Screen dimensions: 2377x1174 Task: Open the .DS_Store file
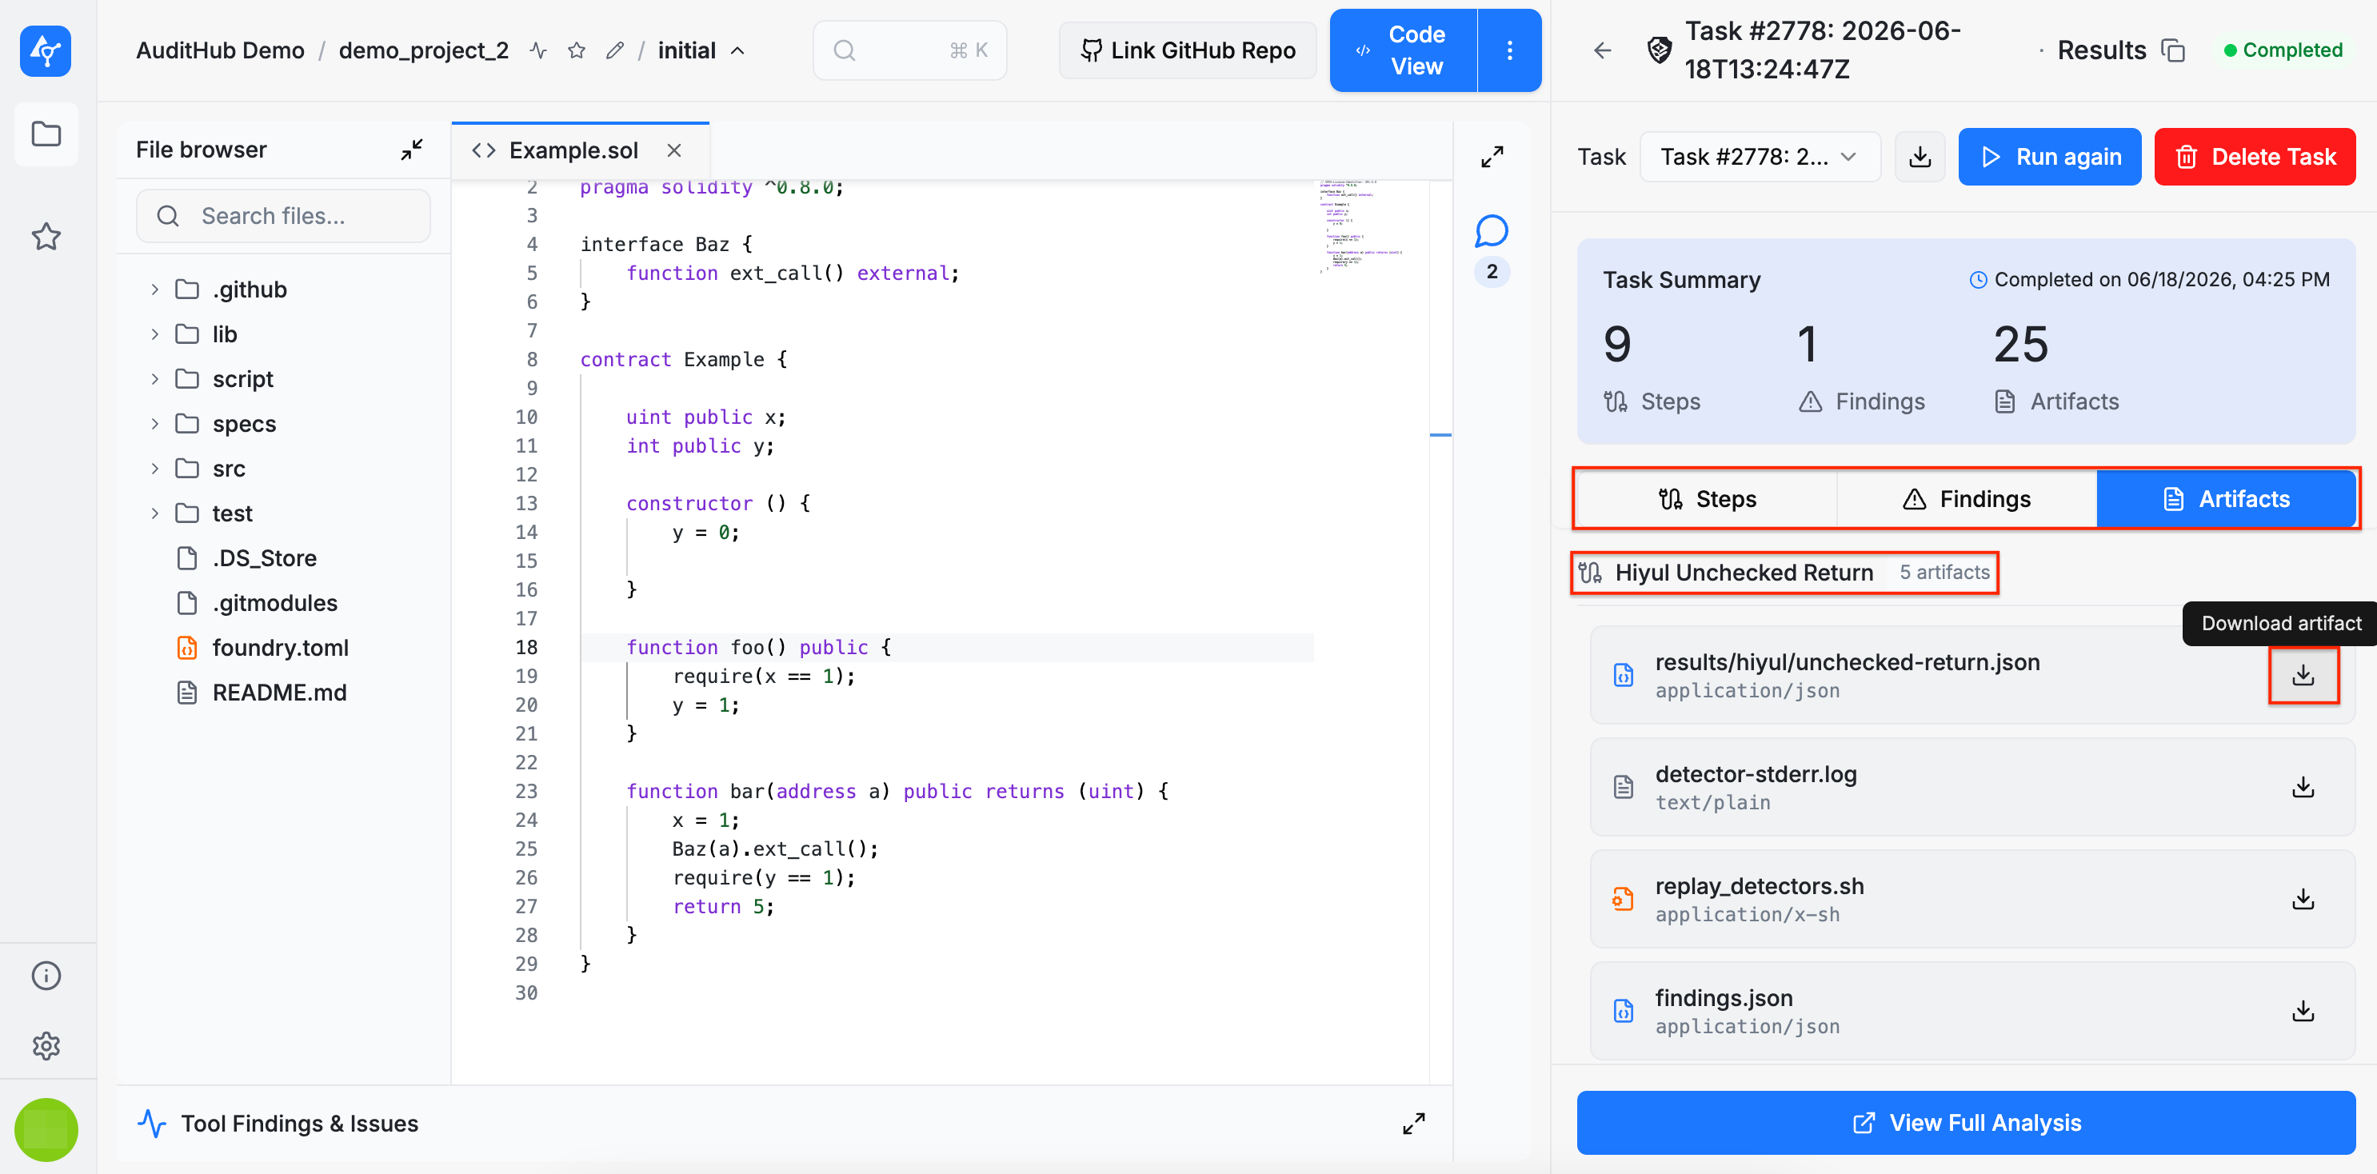point(246,558)
